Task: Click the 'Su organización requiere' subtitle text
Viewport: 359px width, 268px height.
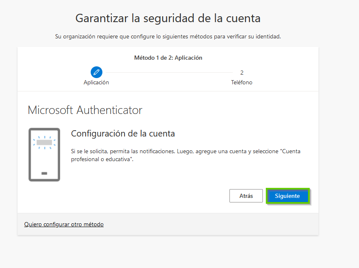Action: 168,37
